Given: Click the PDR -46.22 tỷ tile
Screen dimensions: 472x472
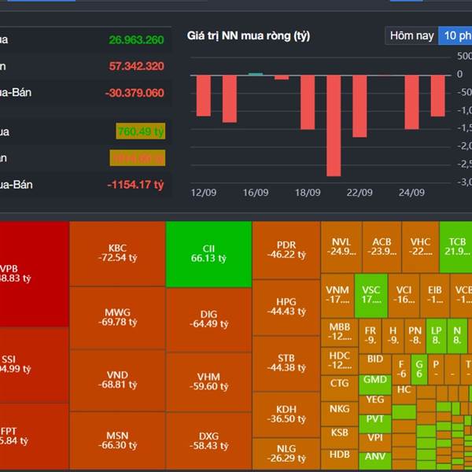Looking at the screenshot, I should [x=286, y=250].
